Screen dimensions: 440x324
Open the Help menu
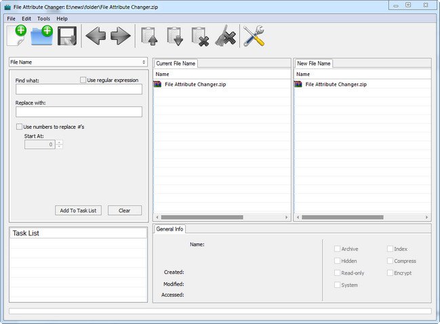pyautogui.click(x=62, y=19)
